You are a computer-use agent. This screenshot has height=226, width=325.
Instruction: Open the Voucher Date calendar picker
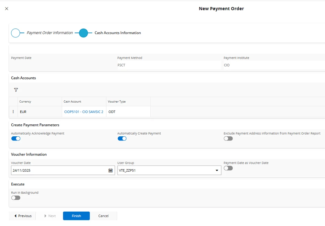110,170
